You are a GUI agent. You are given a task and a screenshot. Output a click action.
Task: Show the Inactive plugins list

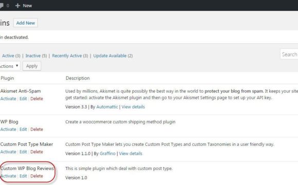33,55
